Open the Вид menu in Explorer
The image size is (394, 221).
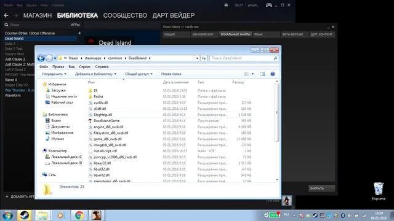pos(71,67)
